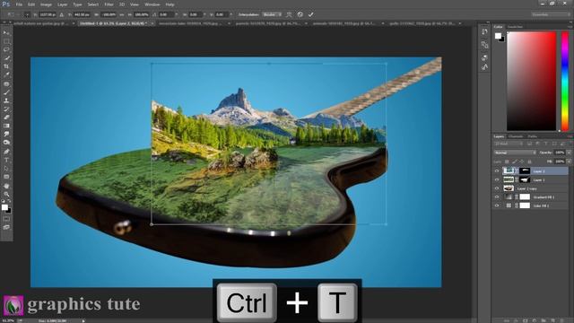Select the Spot Healing Brush tool

point(6,83)
